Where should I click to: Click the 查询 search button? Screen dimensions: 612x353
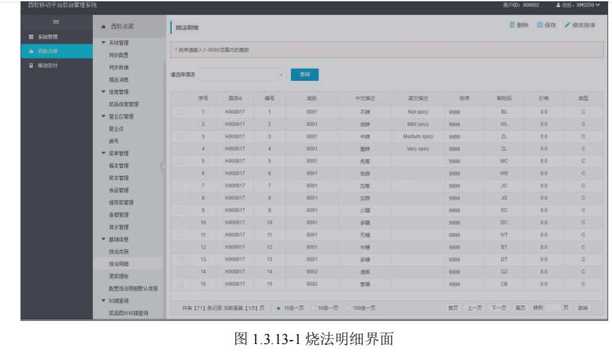click(x=304, y=74)
